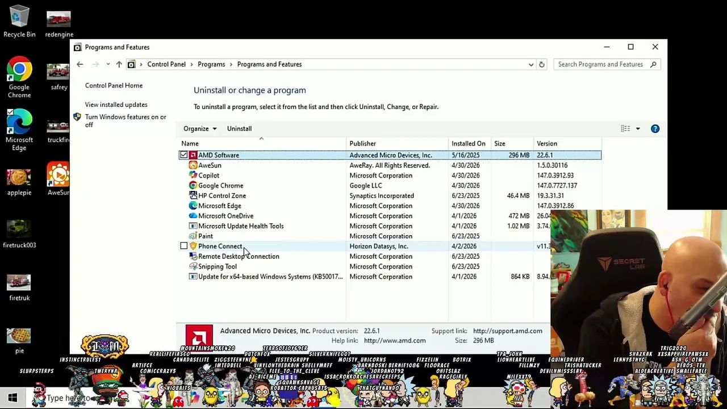Sort list by Installed On column
The width and height of the screenshot is (727, 409).
pyautogui.click(x=469, y=144)
